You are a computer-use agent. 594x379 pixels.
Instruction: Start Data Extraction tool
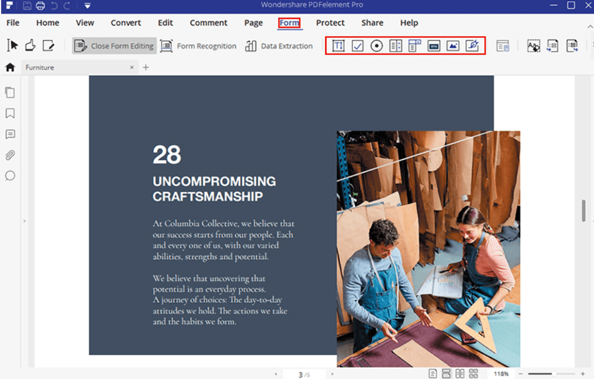279,46
